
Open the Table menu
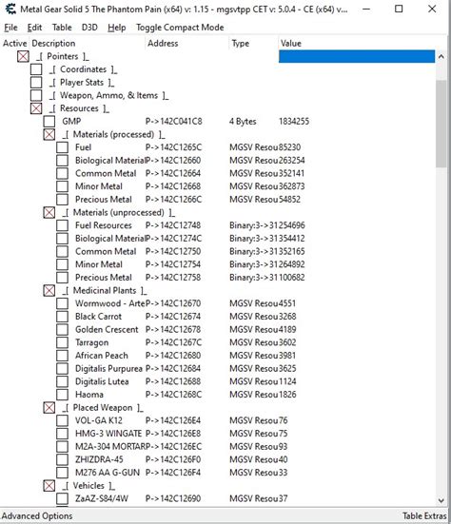coord(62,28)
